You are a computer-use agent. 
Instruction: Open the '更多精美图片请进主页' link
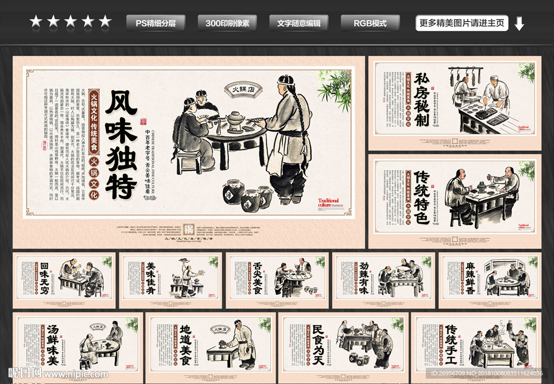(462, 23)
